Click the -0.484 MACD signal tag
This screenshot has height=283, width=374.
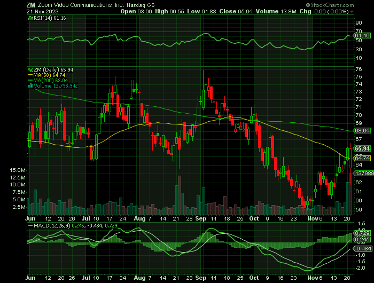[362, 249]
